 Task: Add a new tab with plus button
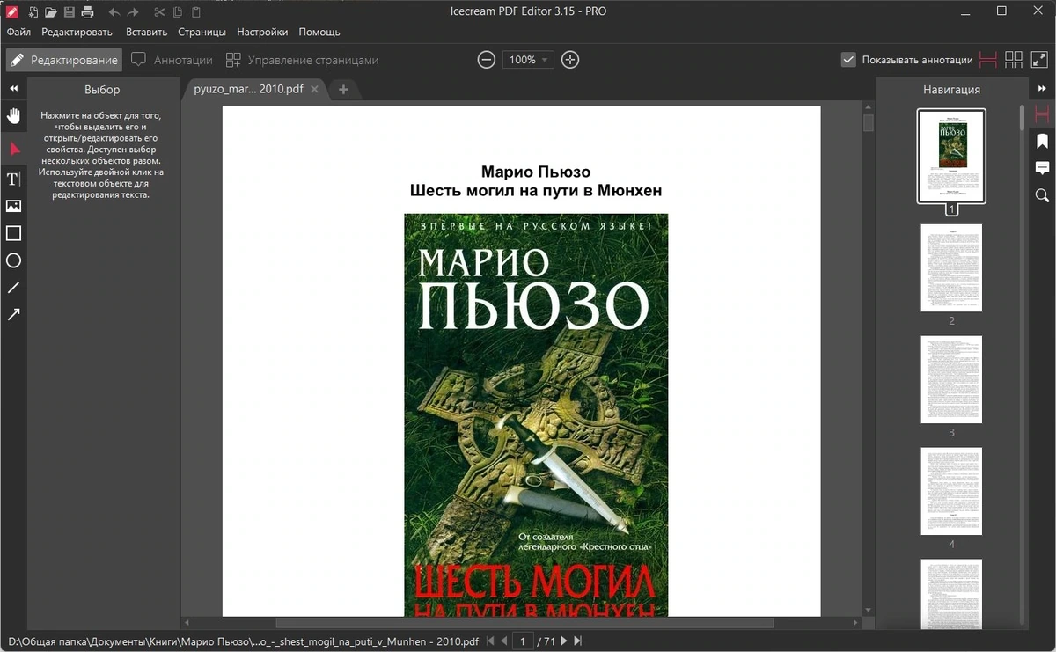(343, 89)
